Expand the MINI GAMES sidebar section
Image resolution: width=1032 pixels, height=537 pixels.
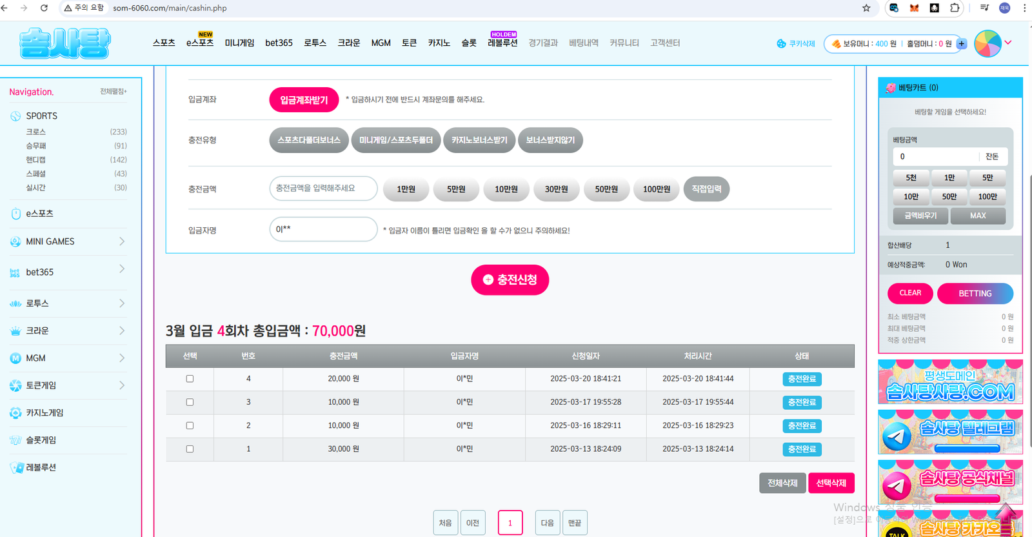pyautogui.click(x=122, y=241)
